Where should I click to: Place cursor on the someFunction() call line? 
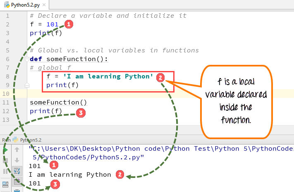[58, 102]
